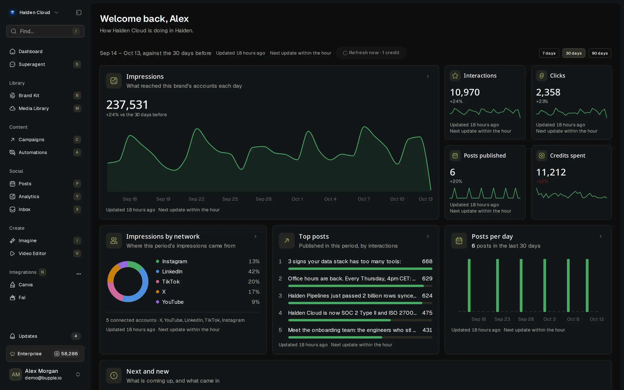This screenshot has height=390, width=624.
Task: Expand the Posts per day chevron
Action: point(601,236)
